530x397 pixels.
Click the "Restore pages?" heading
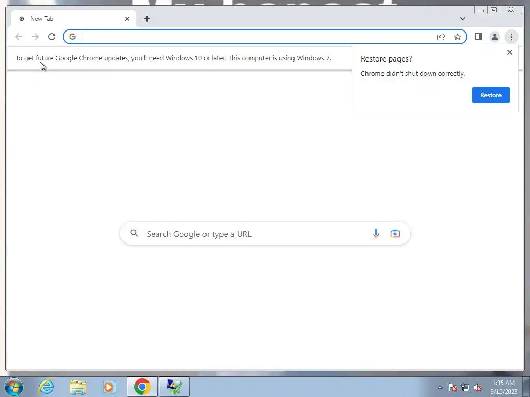click(x=386, y=59)
